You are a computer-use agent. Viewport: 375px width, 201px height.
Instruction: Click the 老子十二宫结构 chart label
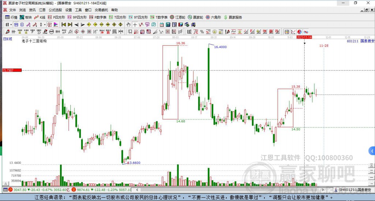pos(34,41)
